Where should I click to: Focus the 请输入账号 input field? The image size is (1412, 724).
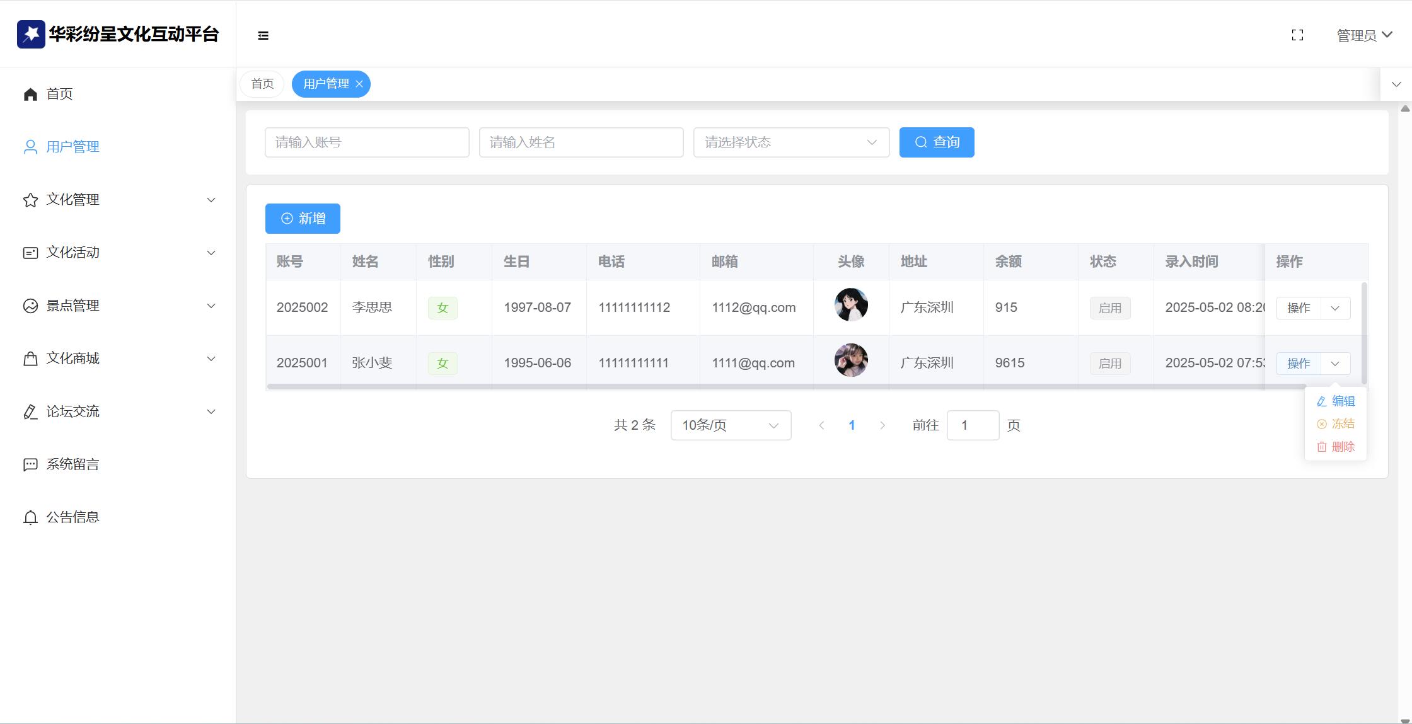tap(367, 142)
